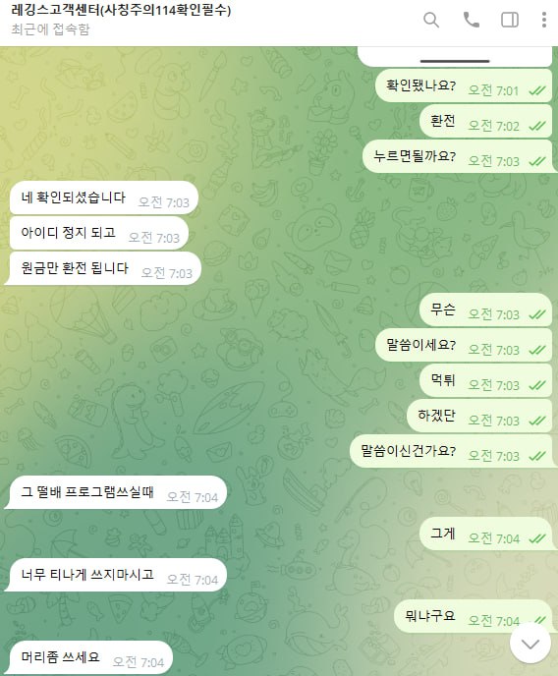
Task: Select the message 원금만 환전 됩니다
Action: coord(102,268)
